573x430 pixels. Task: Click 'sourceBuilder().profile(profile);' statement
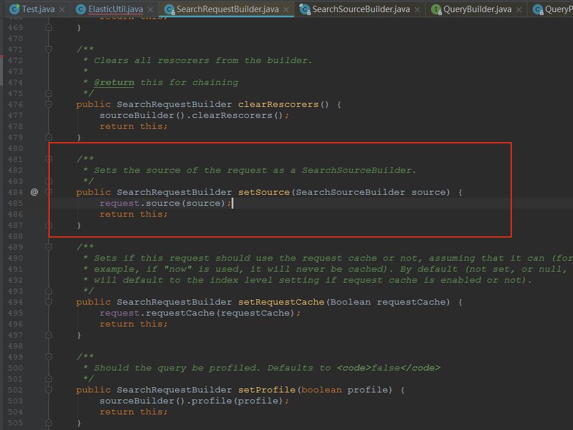pyautogui.click(x=195, y=401)
